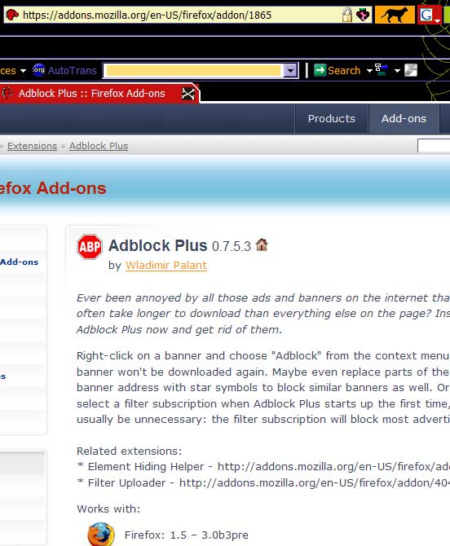
Task: Open the dropdown arrow after 'ces'
Action: coord(23,71)
